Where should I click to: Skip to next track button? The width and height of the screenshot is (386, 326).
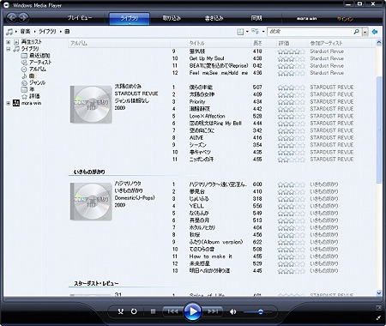pos(213,311)
